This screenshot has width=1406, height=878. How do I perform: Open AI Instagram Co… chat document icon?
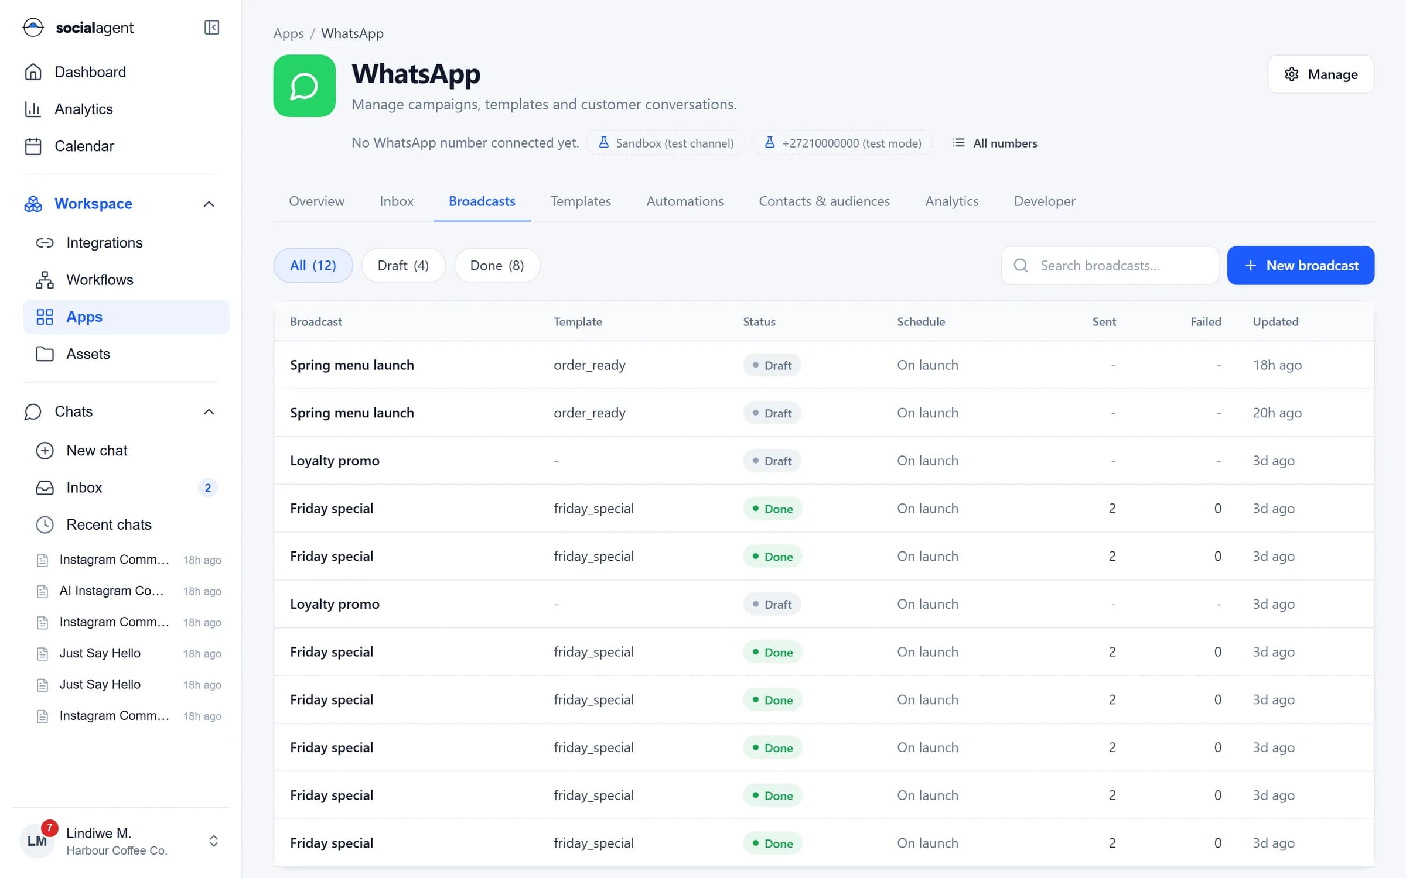pos(43,591)
